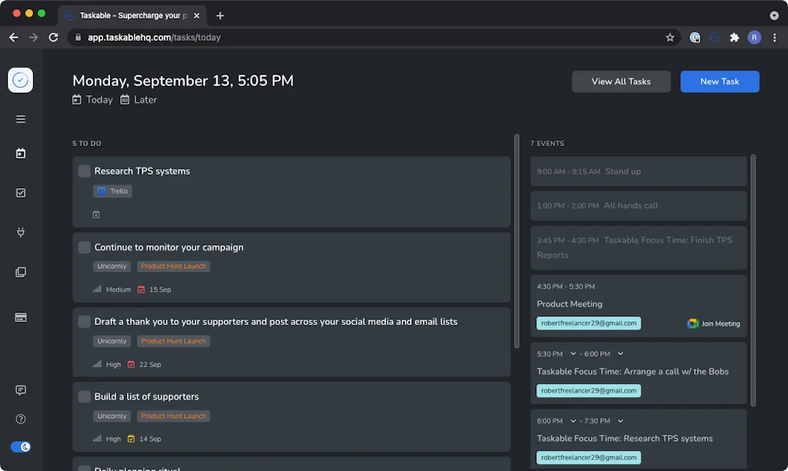Open the help question mark icon

coord(21,419)
